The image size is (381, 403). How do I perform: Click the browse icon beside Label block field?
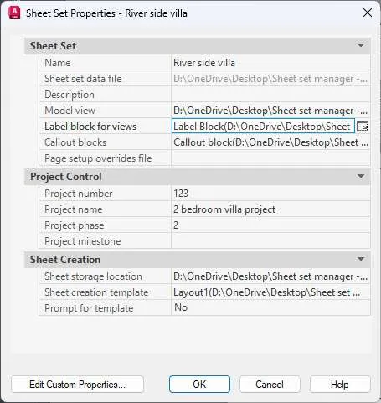[363, 127]
